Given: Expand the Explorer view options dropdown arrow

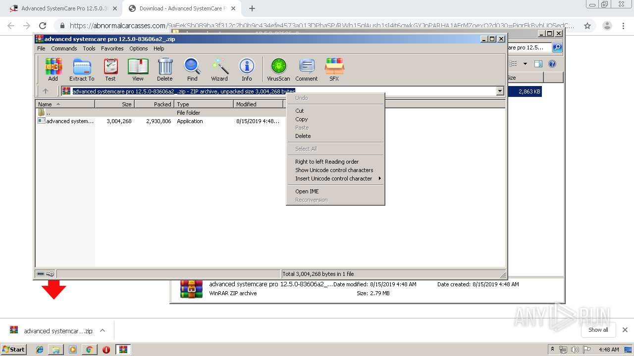Looking at the screenshot, I should (x=525, y=64).
